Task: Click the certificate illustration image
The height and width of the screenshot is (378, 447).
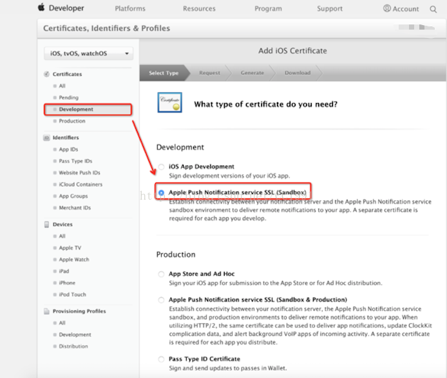Action: point(169,102)
